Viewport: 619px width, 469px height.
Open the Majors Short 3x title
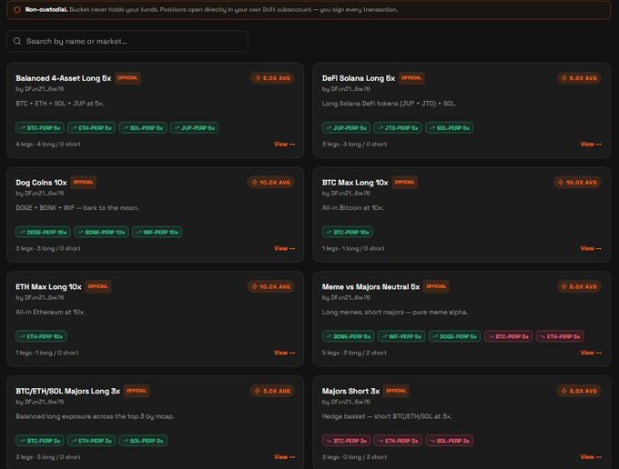point(350,392)
